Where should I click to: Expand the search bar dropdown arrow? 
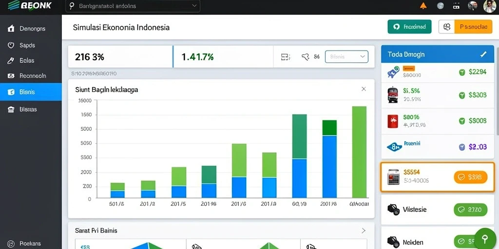click(194, 6)
